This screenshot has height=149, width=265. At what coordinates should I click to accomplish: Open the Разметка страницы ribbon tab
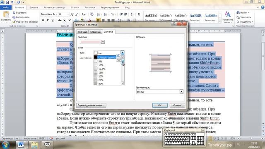click(54, 7)
